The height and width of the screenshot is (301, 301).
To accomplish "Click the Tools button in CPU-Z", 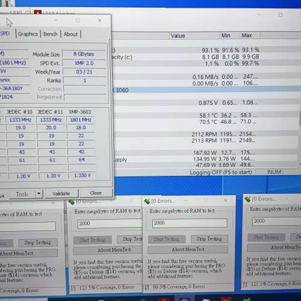I will coord(22,194).
